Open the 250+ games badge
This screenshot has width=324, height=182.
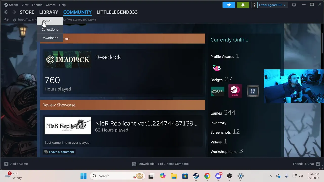point(217,91)
